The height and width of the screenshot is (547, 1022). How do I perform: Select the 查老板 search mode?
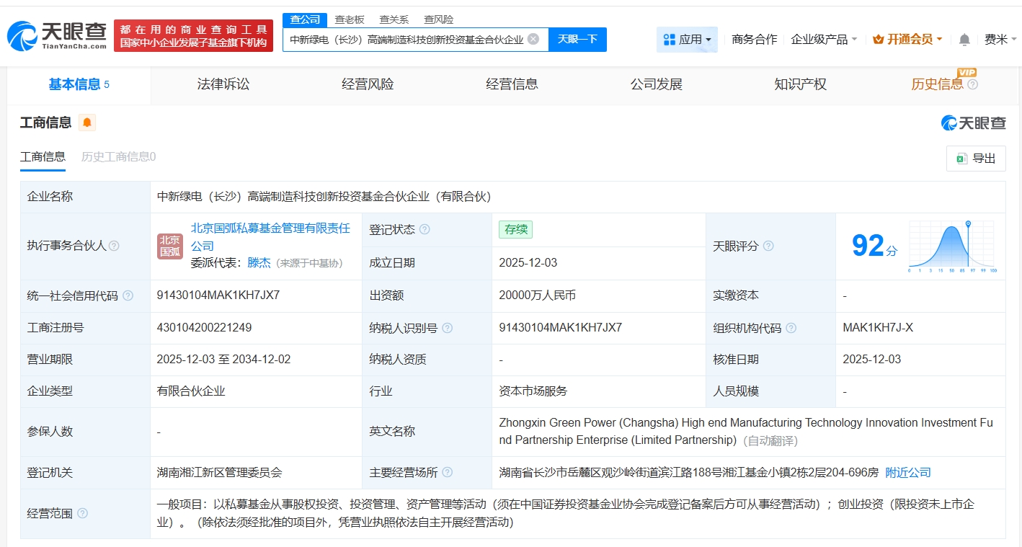[350, 19]
